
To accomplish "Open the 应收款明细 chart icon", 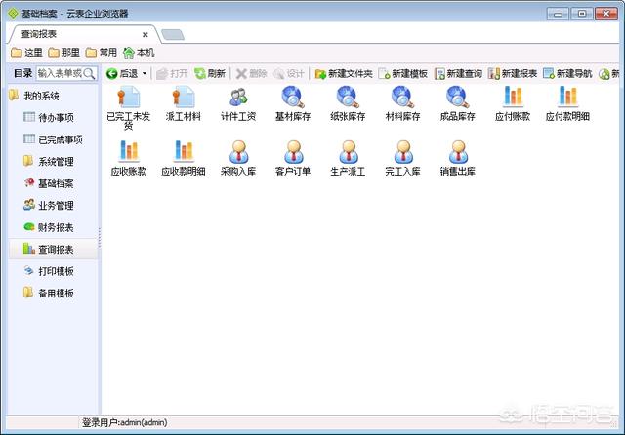I will click(x=184, y=158).
